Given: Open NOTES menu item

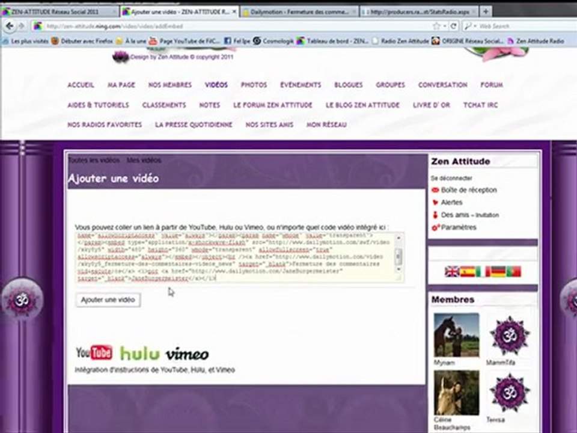Looking at the screenshot, I should [x=210, y=105].
